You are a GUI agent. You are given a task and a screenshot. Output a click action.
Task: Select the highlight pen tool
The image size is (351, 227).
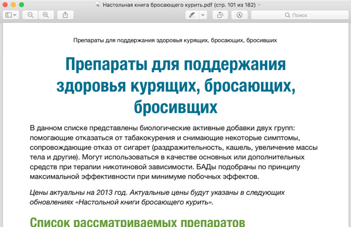pyautogui.click(x=192, y=15)
